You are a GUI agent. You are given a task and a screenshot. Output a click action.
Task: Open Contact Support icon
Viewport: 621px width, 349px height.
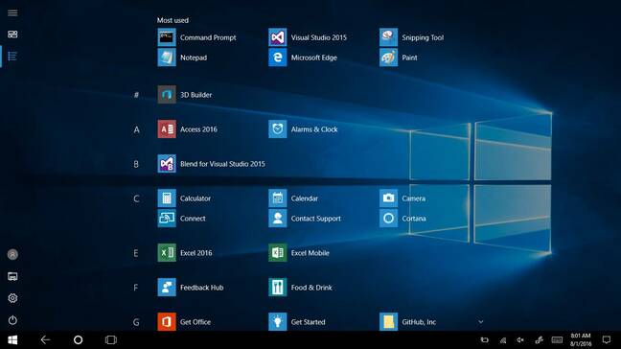[278, 219]
